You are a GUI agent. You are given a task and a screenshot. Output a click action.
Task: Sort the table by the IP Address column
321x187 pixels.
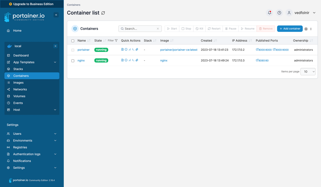[242, 41]
